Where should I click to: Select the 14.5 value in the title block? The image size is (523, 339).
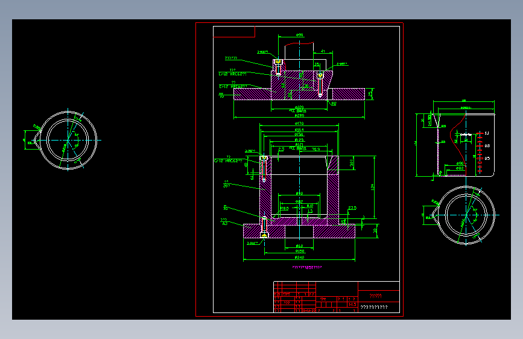(352, 305)
